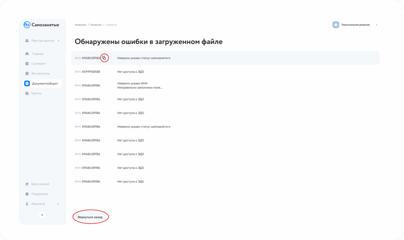Go to the Все выплаты section

41,73
